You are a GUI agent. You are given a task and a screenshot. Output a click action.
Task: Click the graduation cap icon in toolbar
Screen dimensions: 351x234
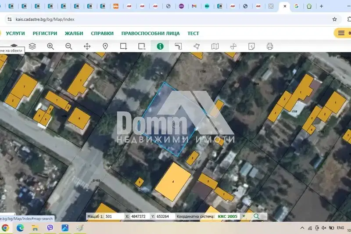(14, 45)
